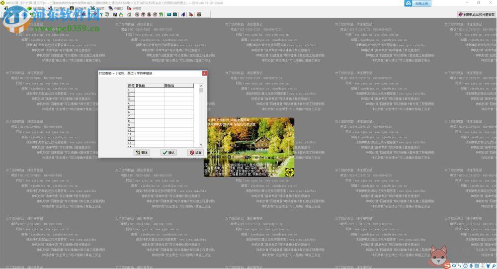Click the forest house splash image
497x269 pixels.
249,147
